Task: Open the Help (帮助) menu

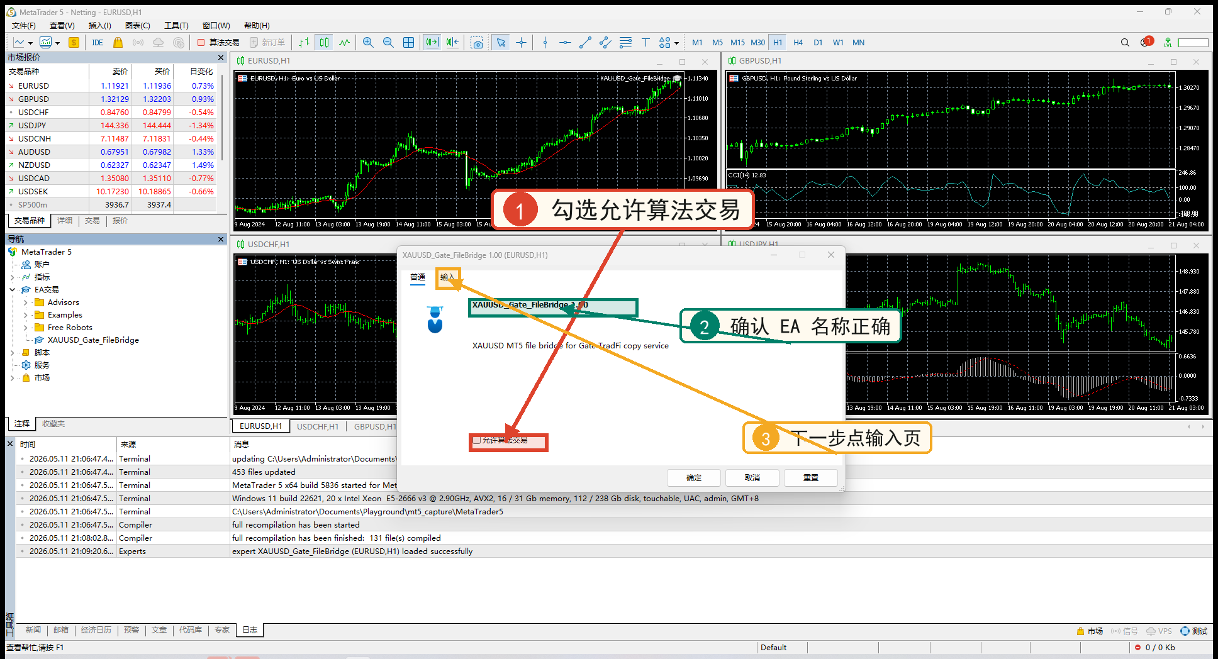Action: coord(257,26)
